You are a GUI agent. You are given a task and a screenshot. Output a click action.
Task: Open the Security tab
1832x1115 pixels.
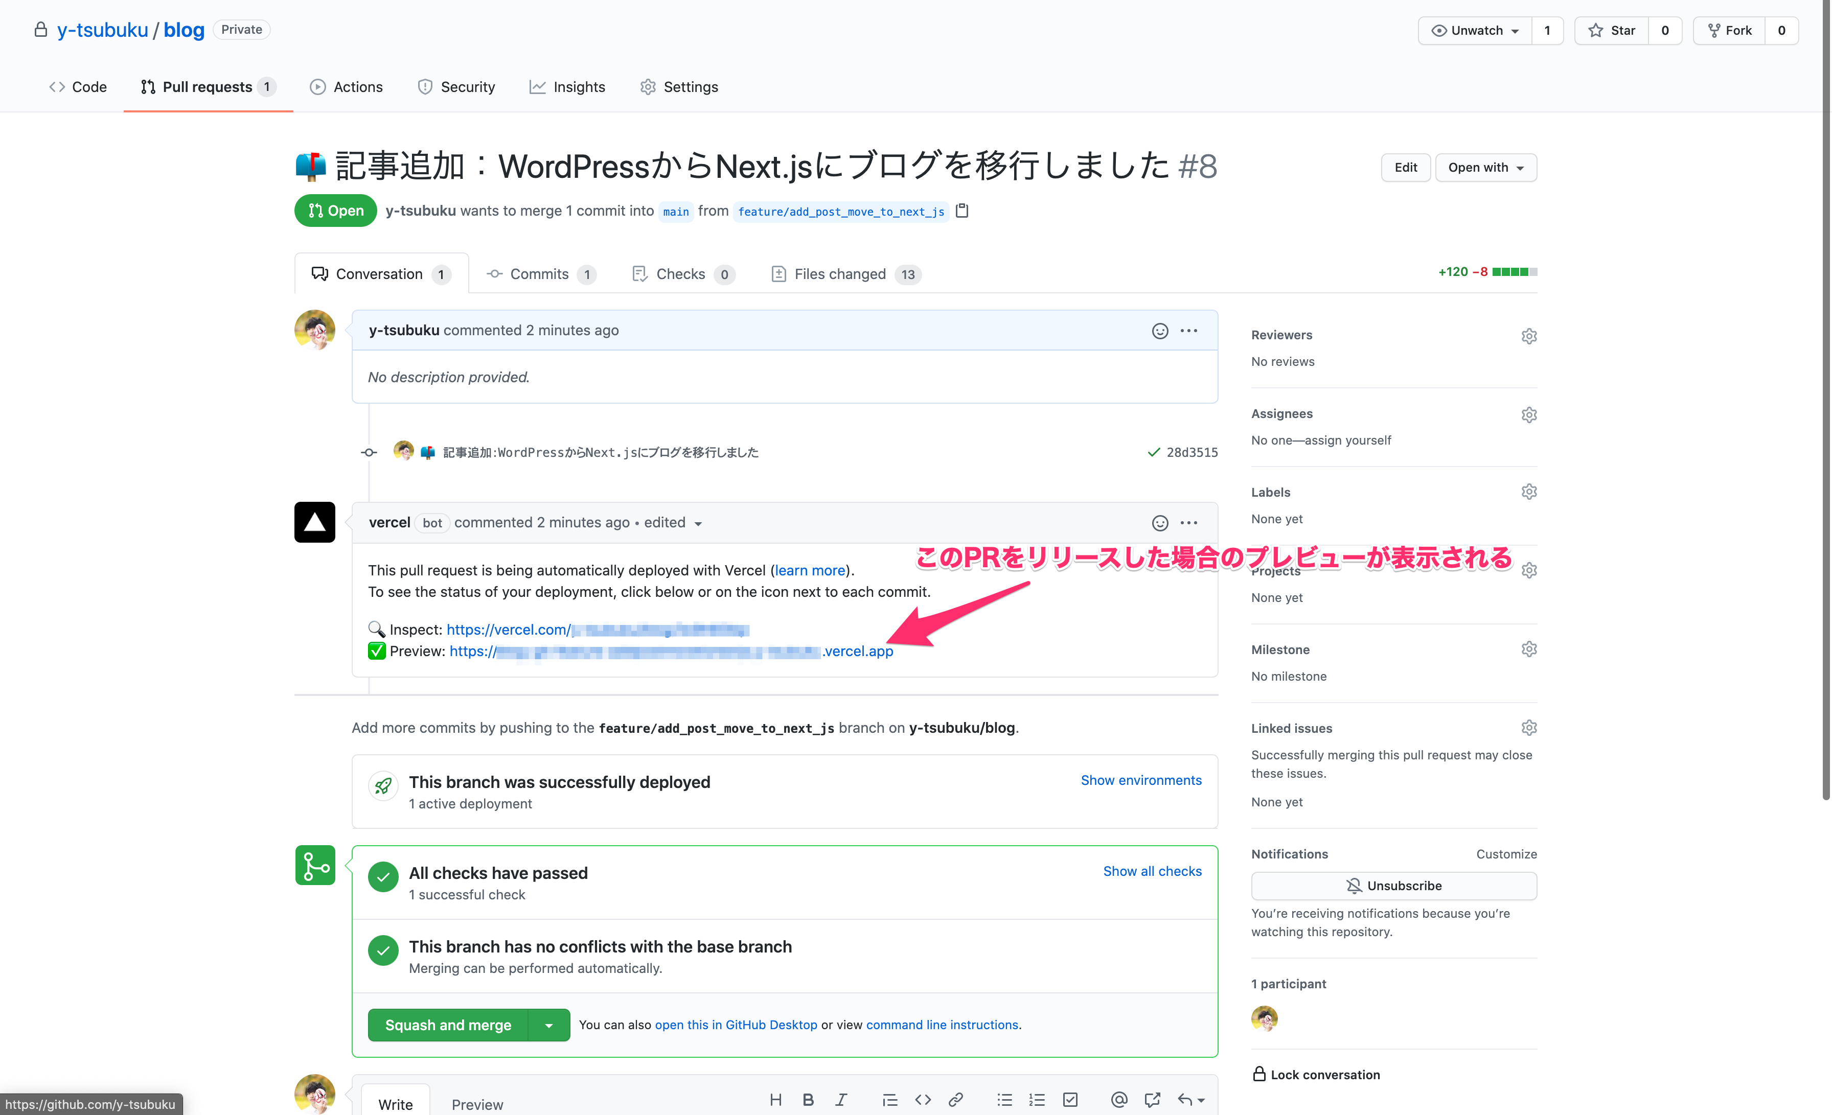click(456, 87)
